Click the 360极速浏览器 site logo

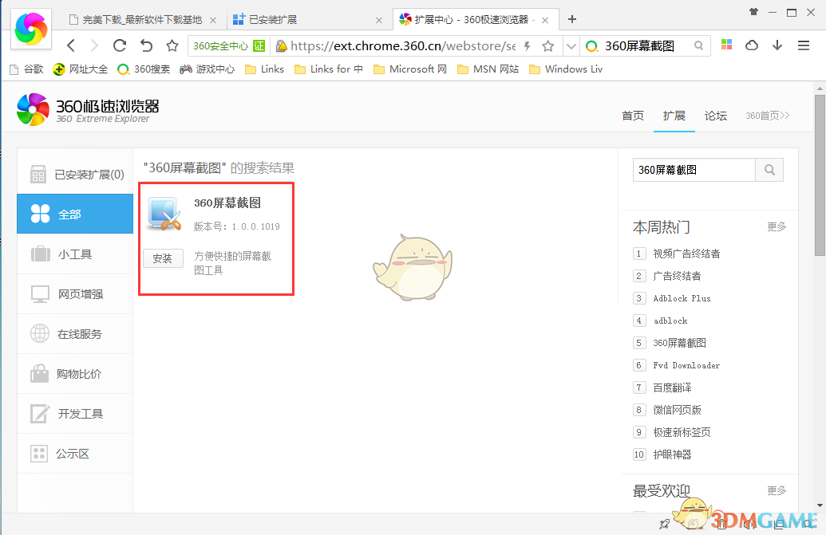coord(88,109)
